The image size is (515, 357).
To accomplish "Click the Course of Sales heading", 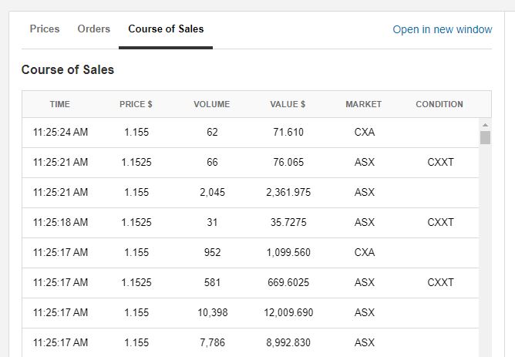I will point(68,69).
